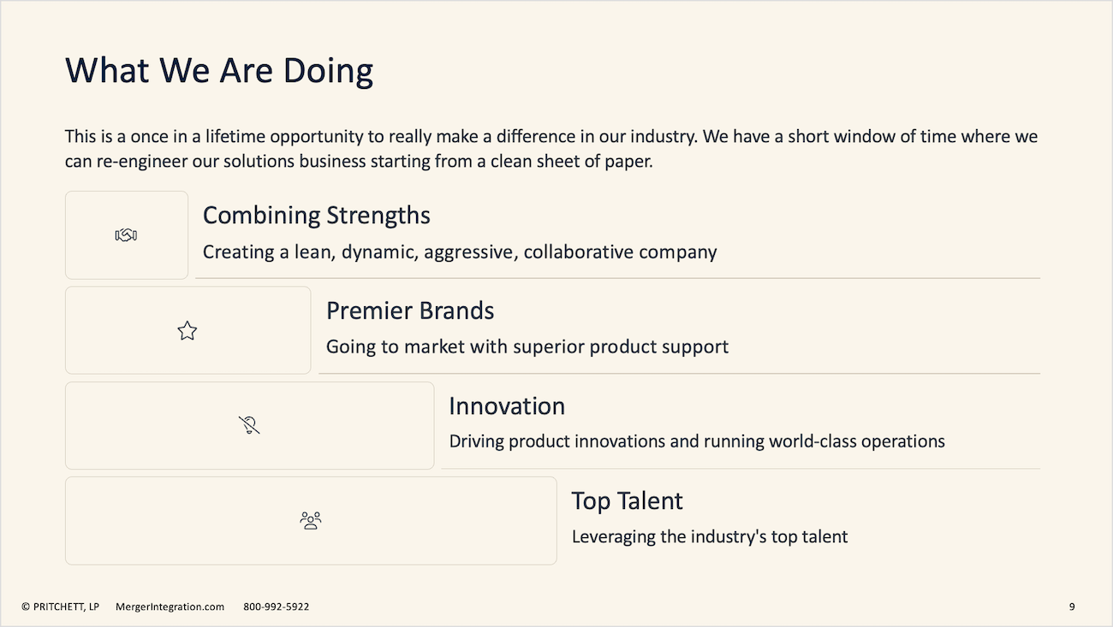Viewport: 1113px width, 627px height.
Task: Select "Going to market with superior product support"
Action: [527, 347]
